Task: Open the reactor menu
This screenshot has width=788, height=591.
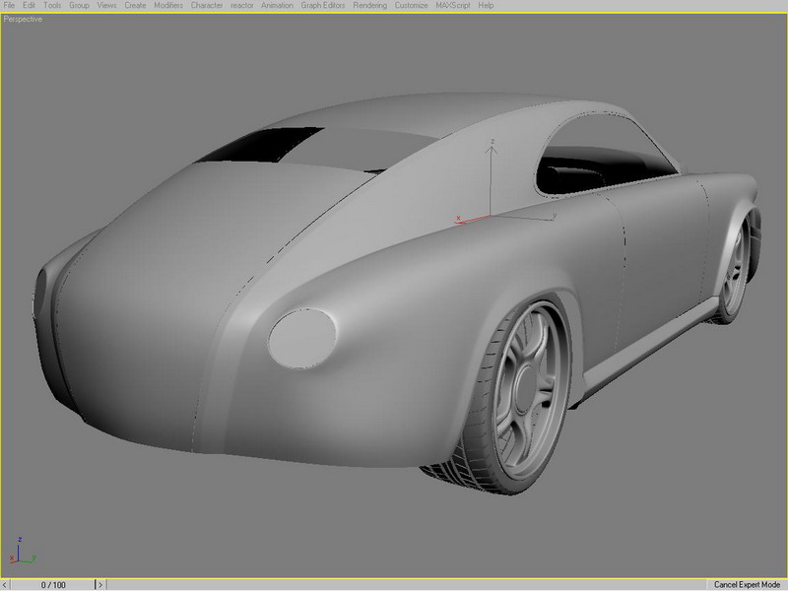Action: 241,5
